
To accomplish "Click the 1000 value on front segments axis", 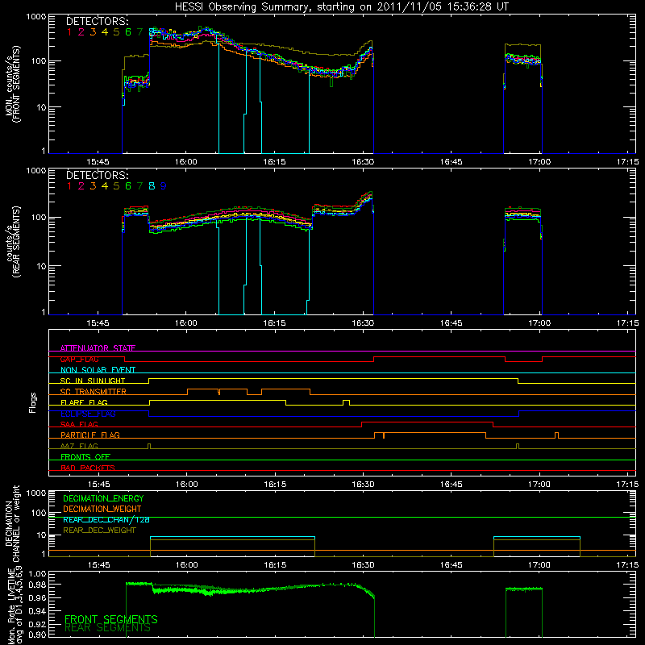I will point(35,17).
